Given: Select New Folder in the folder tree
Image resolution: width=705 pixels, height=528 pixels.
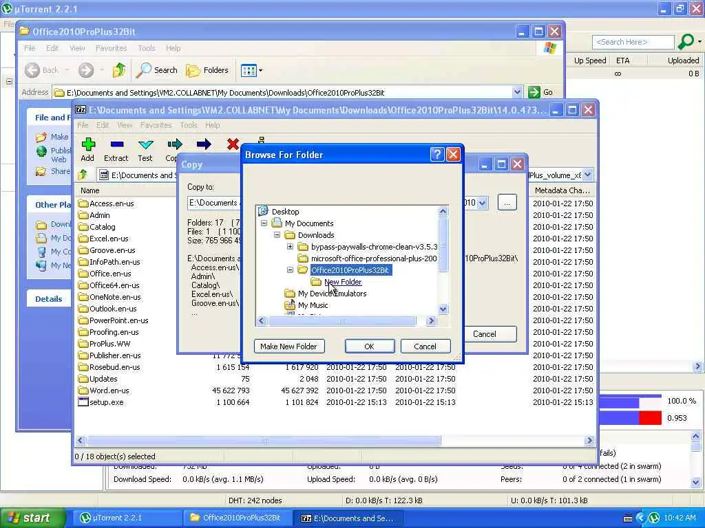Looking at the screenshot, I should 343,281.
